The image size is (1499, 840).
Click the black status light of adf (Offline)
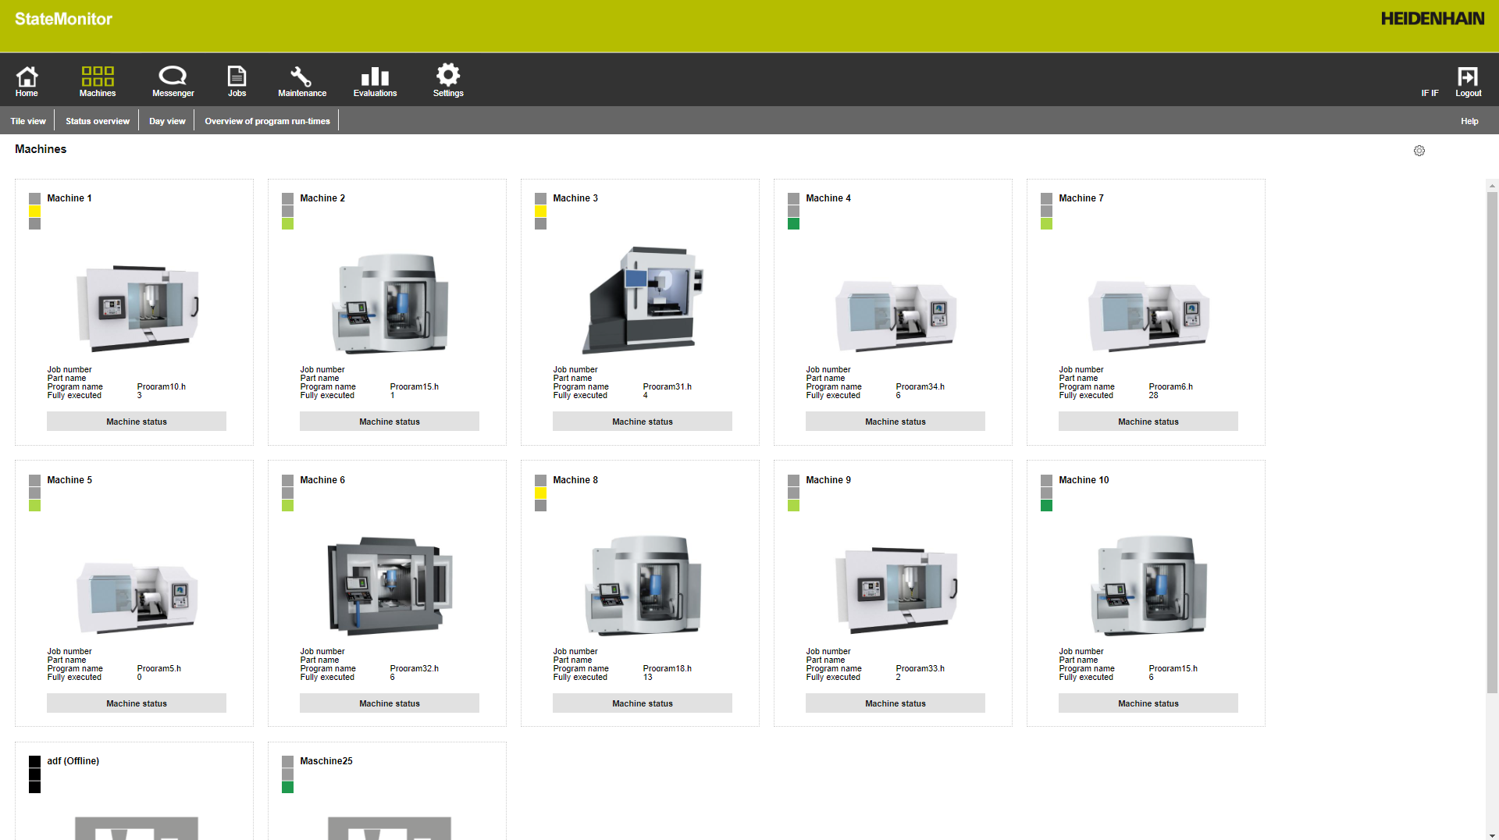[x=34, y=774]
